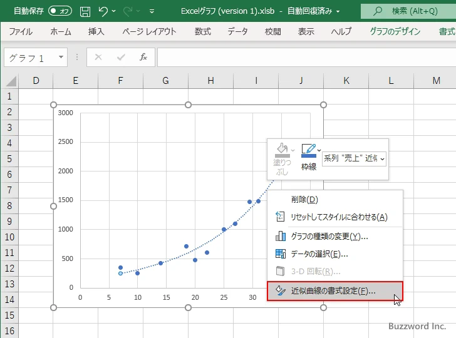Open 近似曲線の書式設定 from context menu
Viewport: 456px width, 338px height.
tap(333, 291)
